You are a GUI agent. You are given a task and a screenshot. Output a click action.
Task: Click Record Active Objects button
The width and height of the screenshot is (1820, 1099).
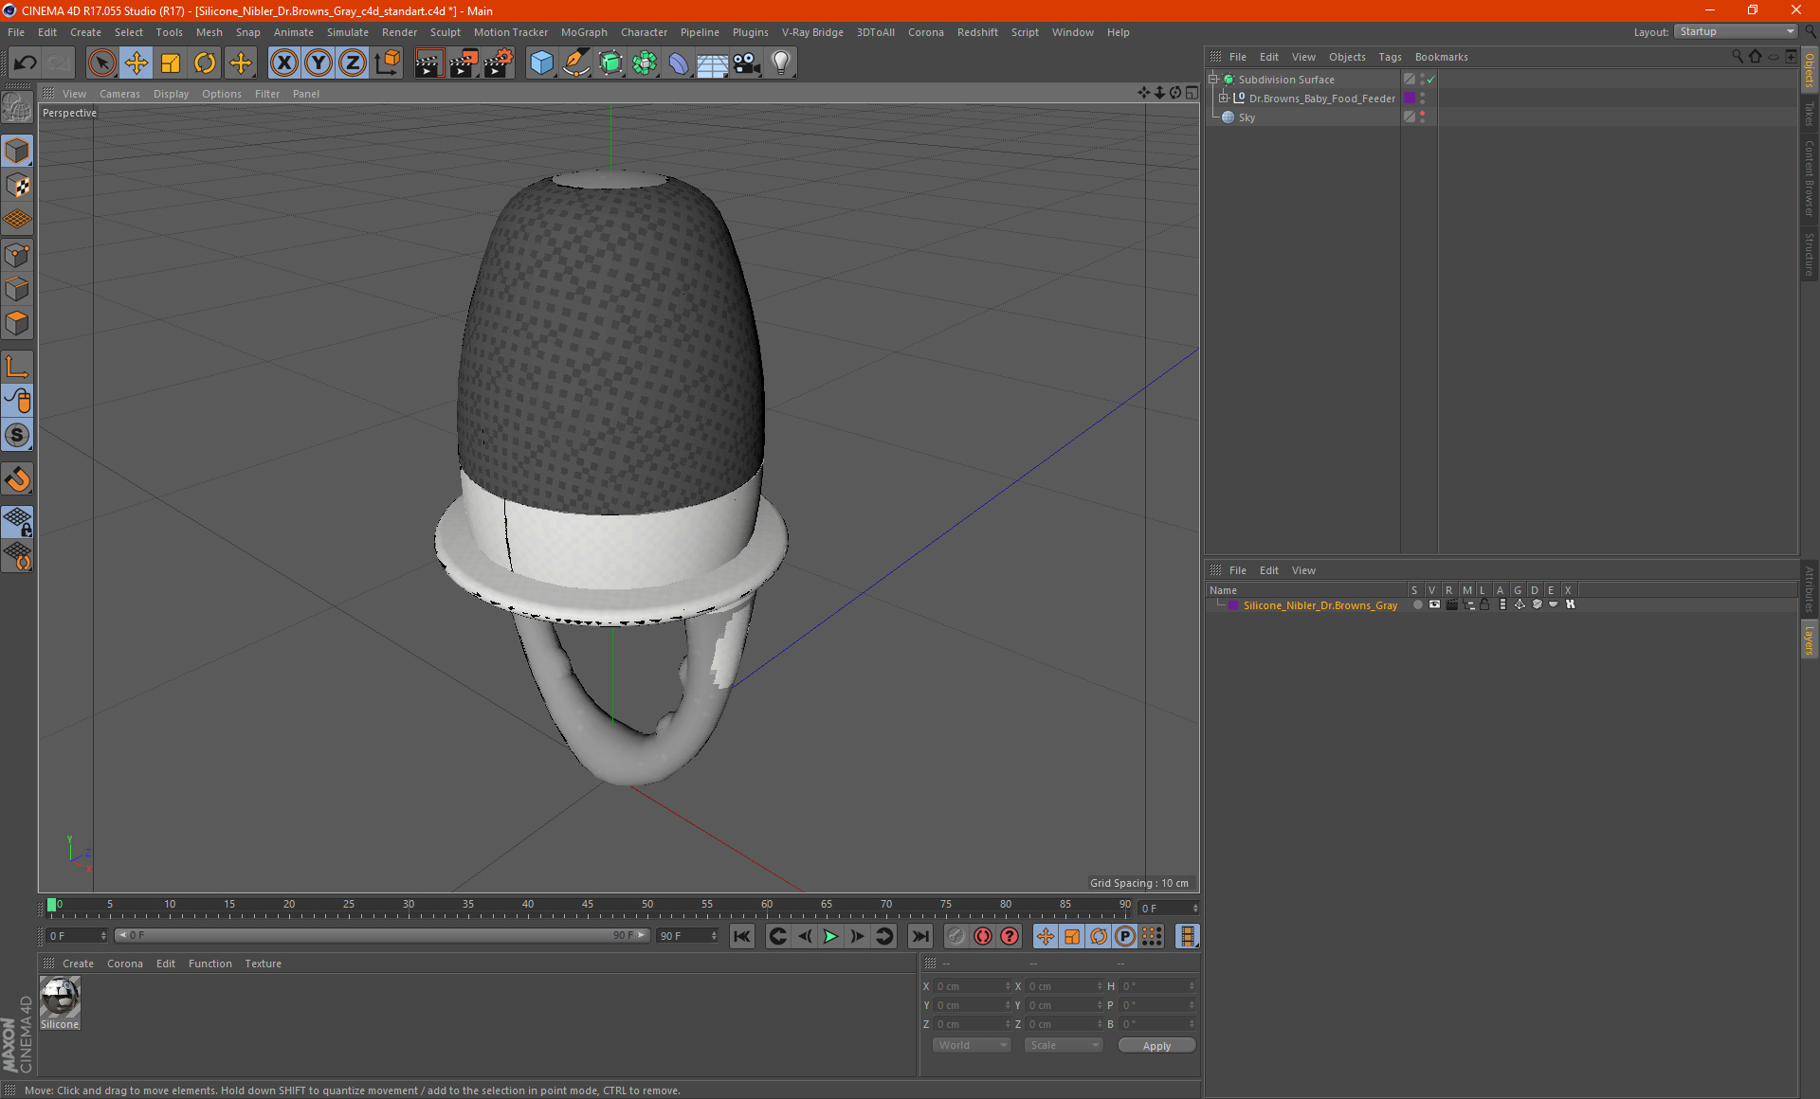pos(956,936)
